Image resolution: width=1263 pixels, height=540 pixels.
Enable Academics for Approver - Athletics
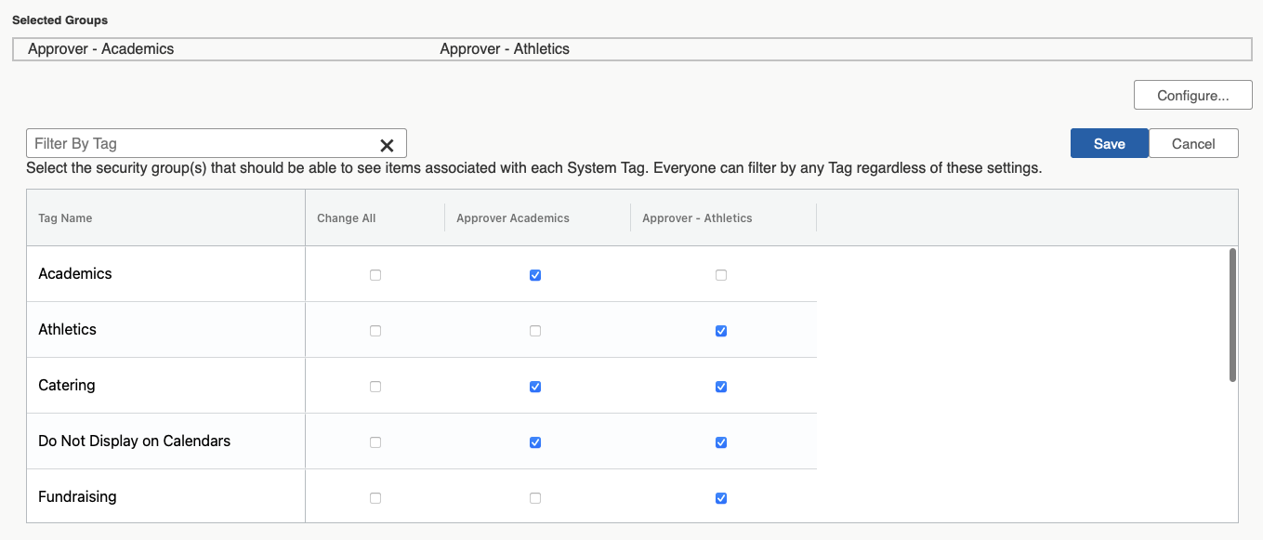pos(720,275)
